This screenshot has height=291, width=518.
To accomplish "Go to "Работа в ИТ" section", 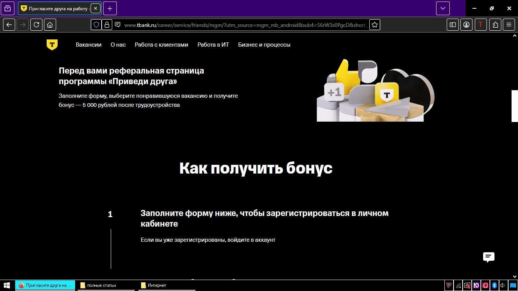I will [213, 45].
